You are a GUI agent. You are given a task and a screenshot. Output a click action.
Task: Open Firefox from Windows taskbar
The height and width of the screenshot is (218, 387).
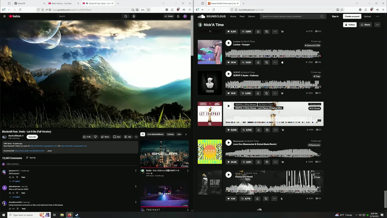pyautogui.click(x=70, y=215)
